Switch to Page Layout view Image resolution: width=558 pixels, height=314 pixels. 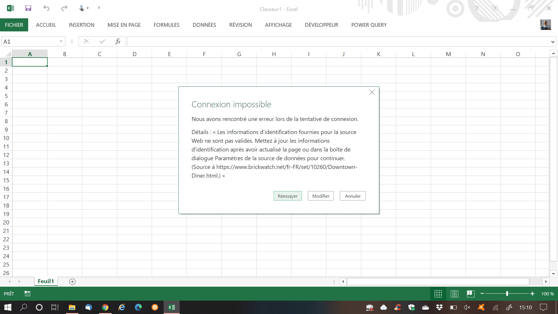pos(455,294)
